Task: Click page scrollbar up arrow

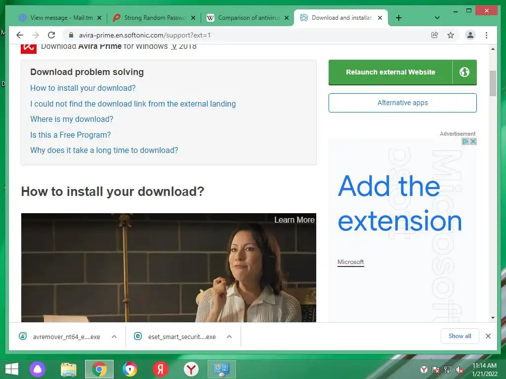Action: [x=493, y=49]
